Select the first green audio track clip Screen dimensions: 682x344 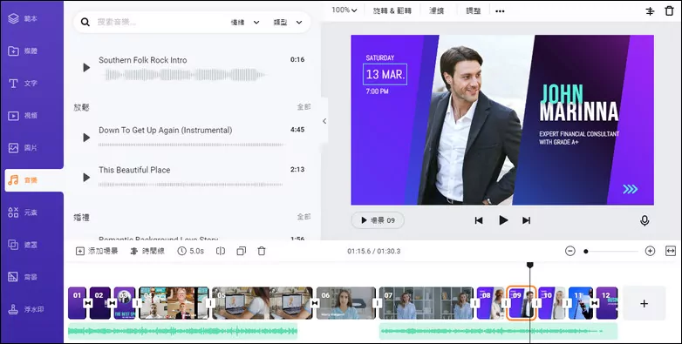pyautogui.click(x=182, y=332)
